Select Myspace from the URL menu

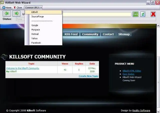click(43, 30)
